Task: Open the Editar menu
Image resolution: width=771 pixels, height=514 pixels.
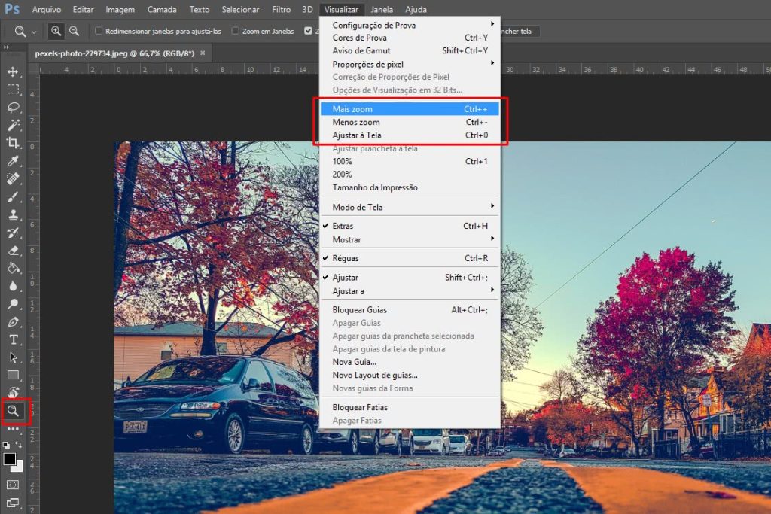Action: [83, 9]
